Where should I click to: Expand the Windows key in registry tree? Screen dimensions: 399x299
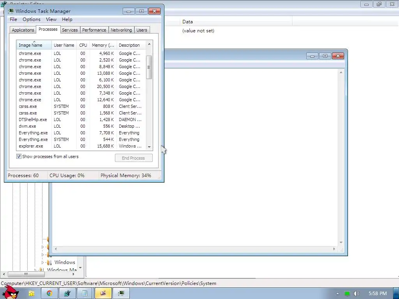(x=42, y=262)
